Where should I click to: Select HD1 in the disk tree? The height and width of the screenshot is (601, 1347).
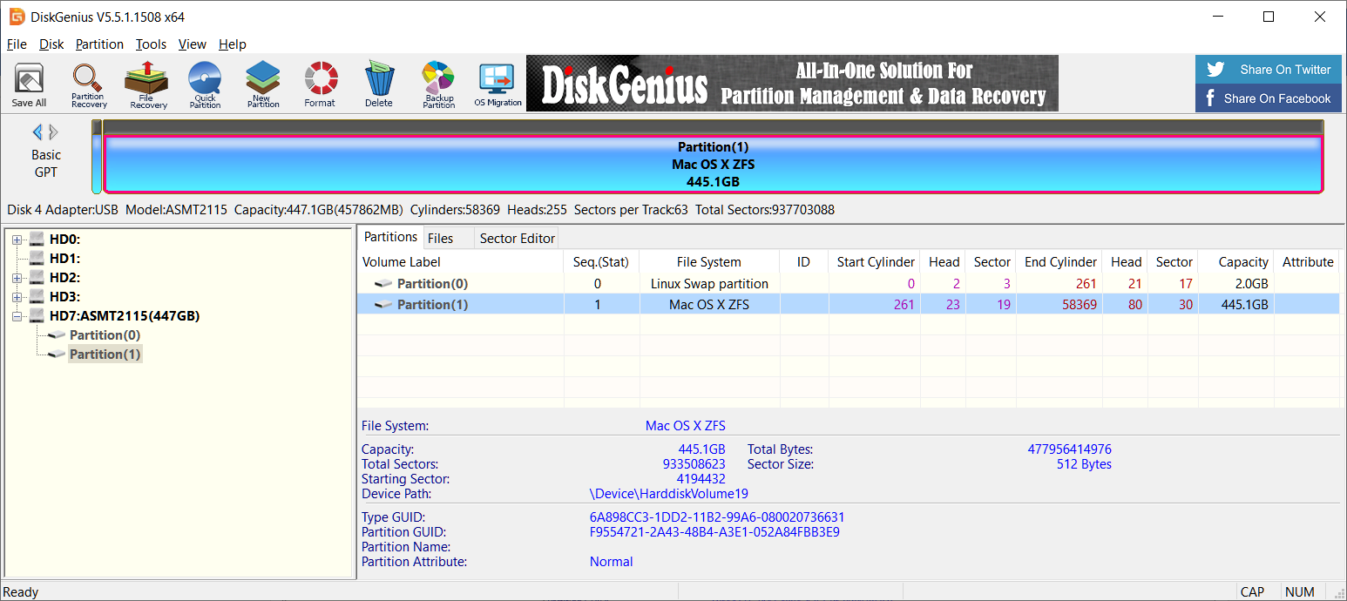coord(64,259)
